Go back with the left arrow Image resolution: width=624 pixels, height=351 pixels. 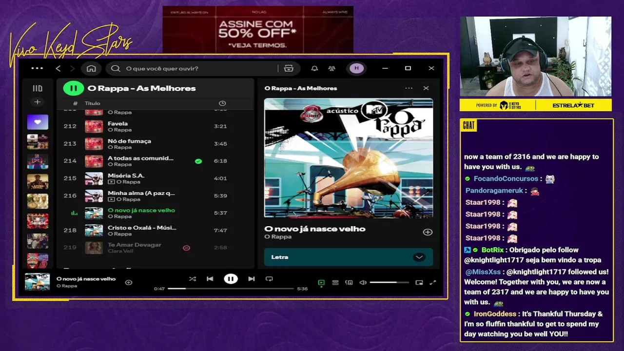pos(58,68)
